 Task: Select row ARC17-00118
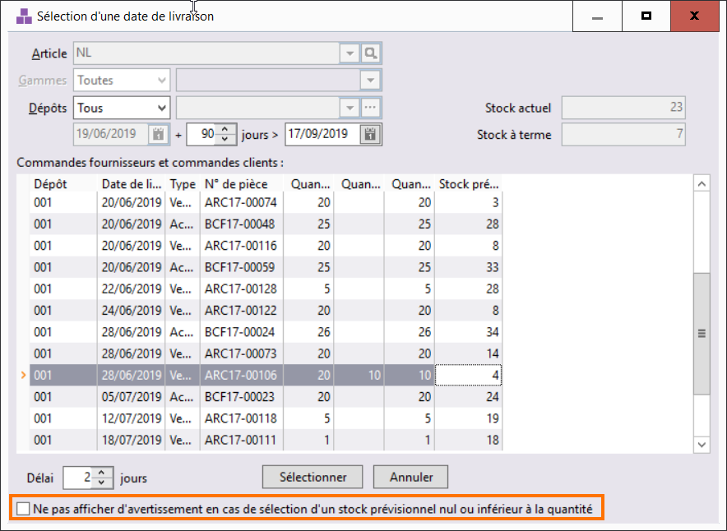tap(266, 419)
